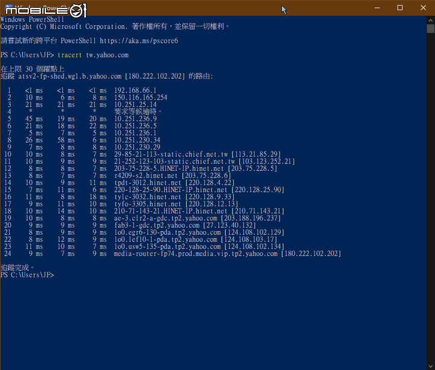Click lo0.egr6-130-pda.tp2.yahoo.com hostname
This screenshot has width=435, height=370.
[x=167, y=232]
